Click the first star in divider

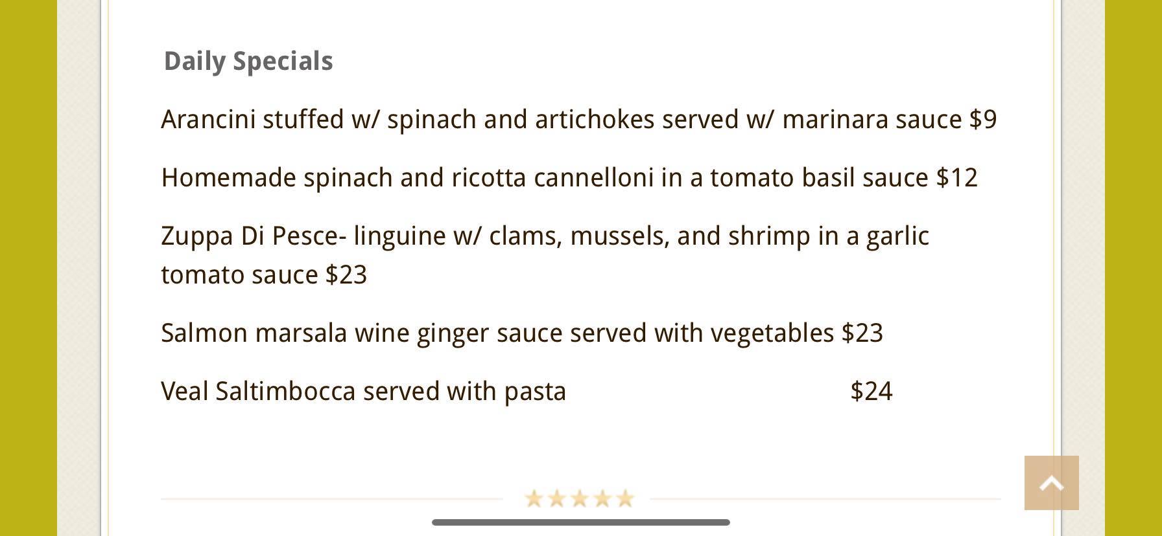[x=534, y=498]
